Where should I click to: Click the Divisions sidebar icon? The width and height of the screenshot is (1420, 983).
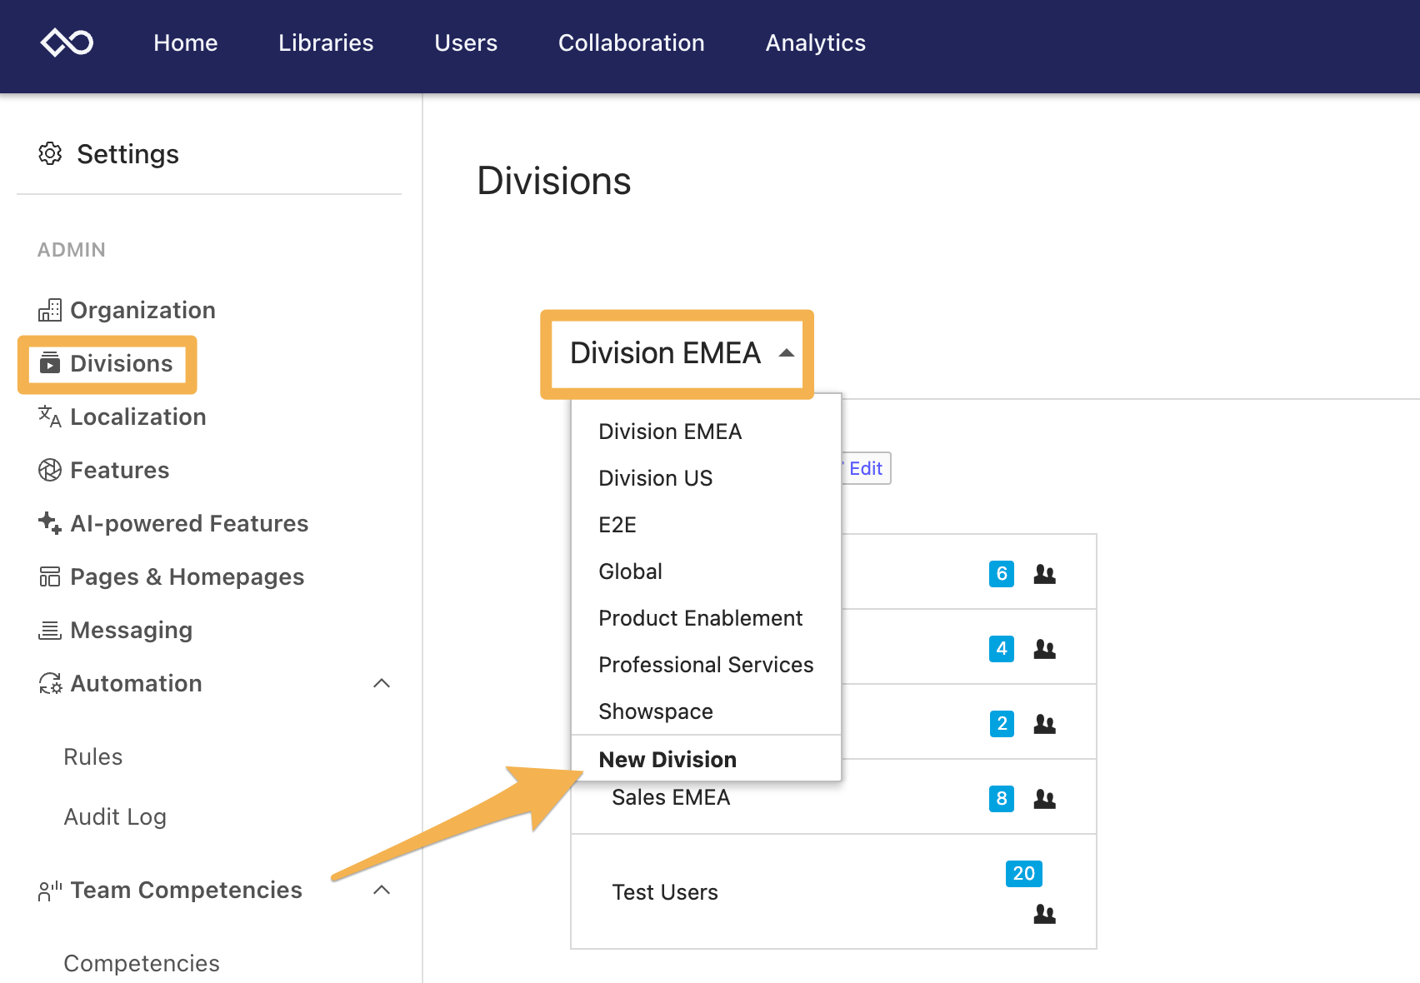point(50,363)
